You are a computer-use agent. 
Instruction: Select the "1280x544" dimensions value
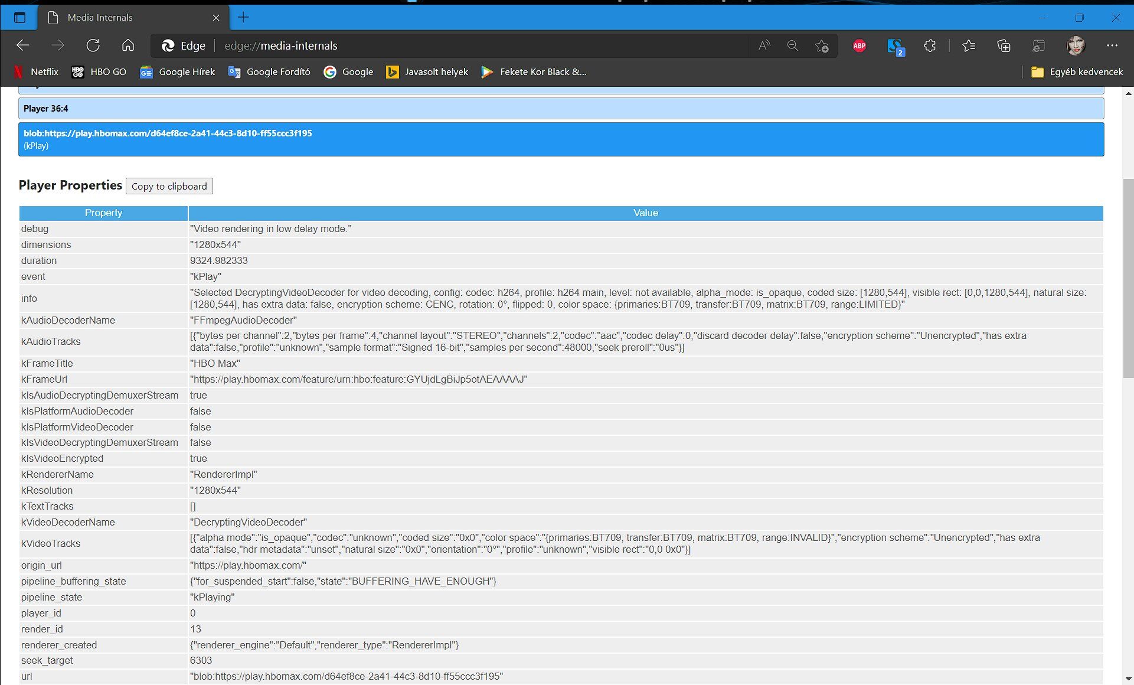tap(215, 244)
